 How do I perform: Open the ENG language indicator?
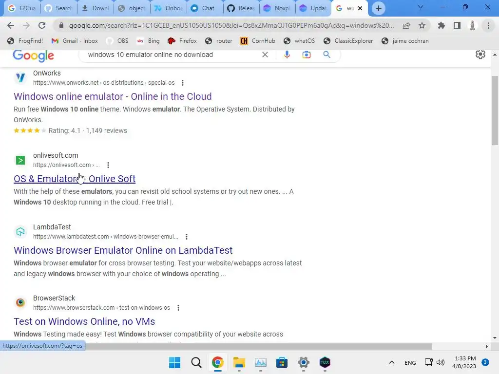410,362
